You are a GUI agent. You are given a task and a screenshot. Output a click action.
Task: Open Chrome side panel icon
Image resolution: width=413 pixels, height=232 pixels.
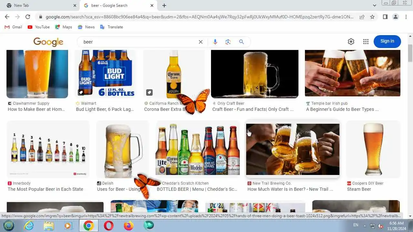(x=385, y=17)
